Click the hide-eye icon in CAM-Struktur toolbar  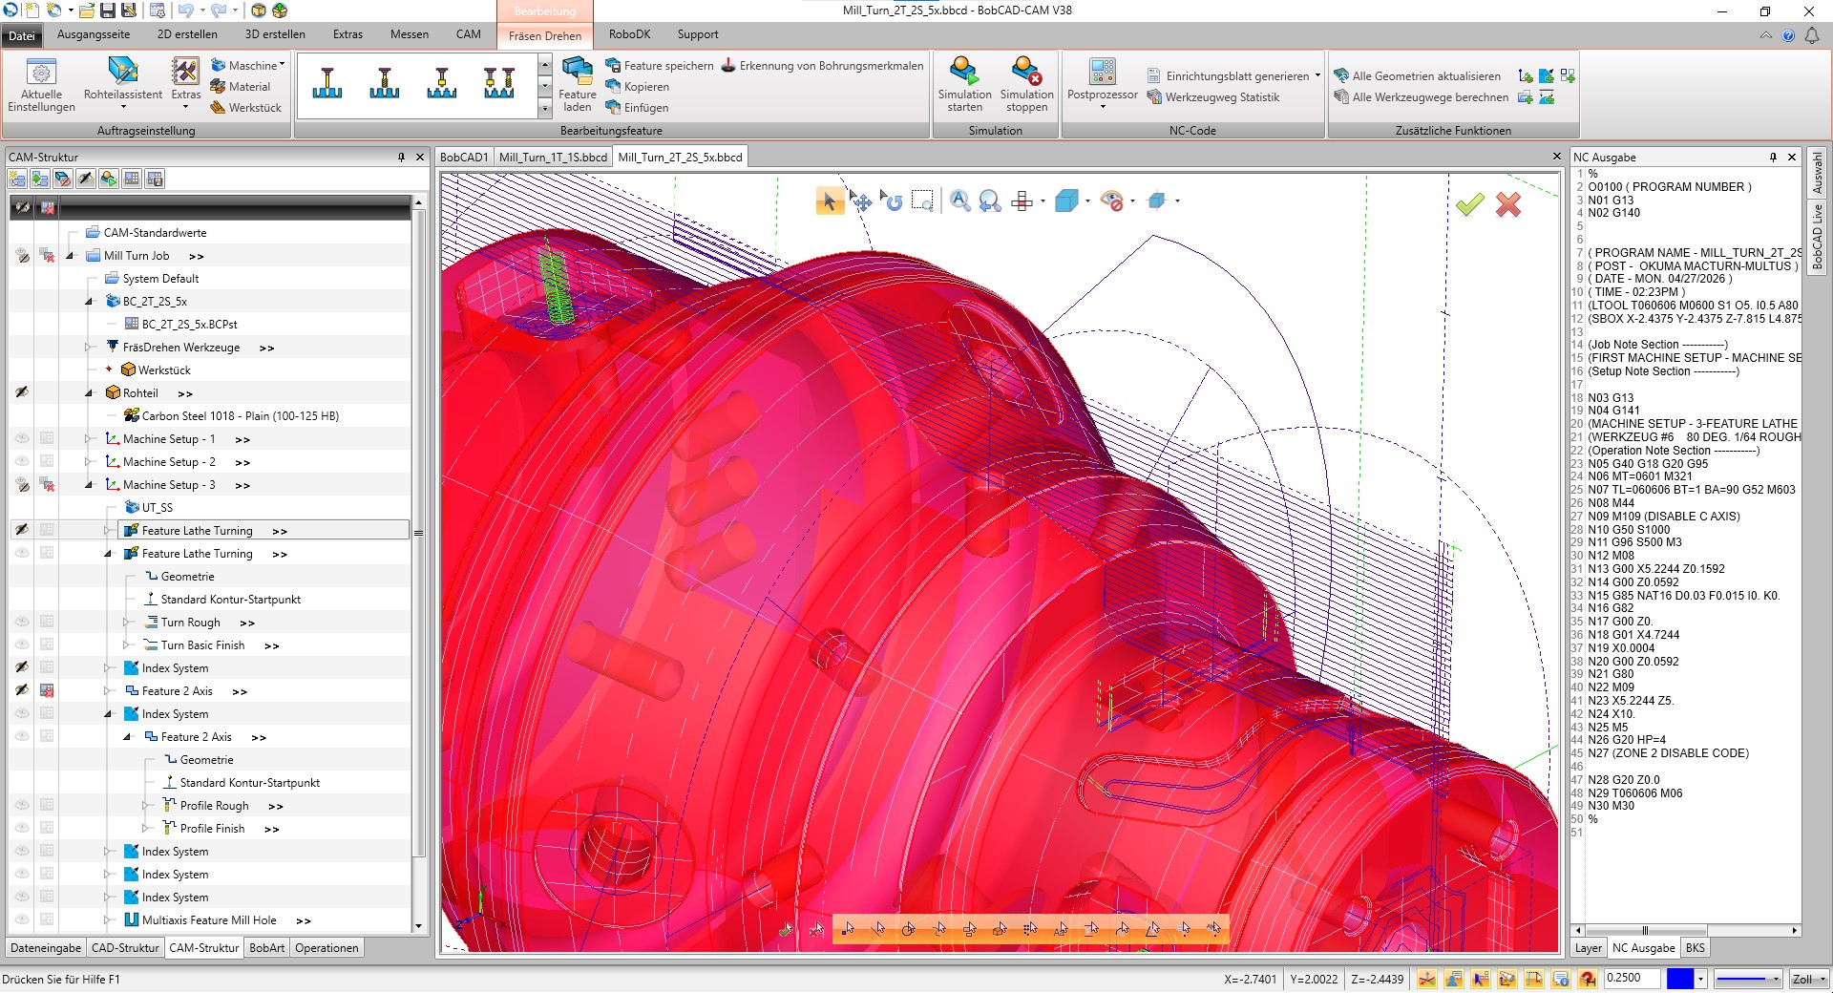click(86, 179)
